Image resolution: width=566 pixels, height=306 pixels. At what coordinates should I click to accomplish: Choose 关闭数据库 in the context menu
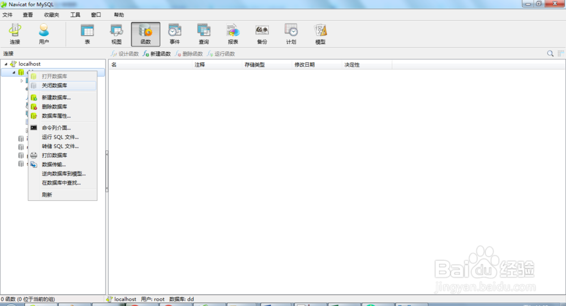62,85
